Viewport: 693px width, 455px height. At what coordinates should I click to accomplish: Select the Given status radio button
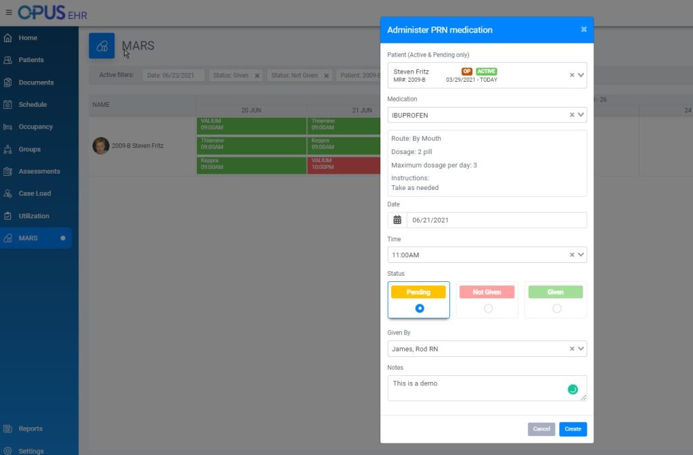coord(556,308)
